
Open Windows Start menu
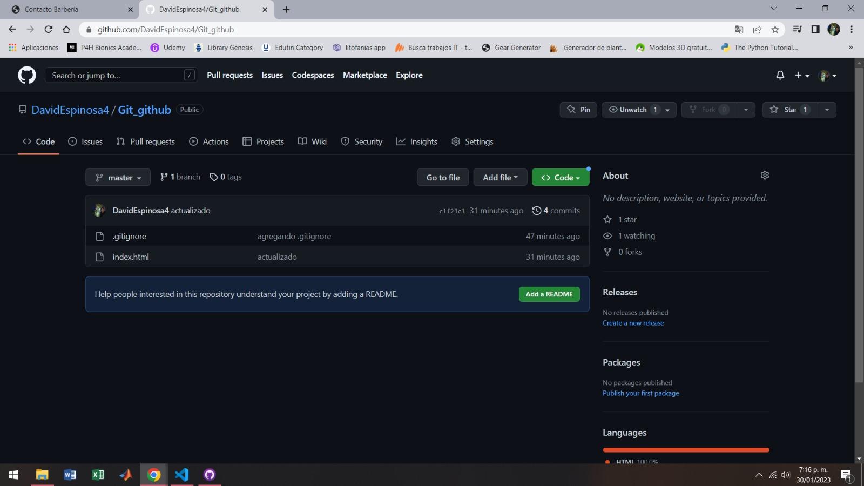coord(13,475)
